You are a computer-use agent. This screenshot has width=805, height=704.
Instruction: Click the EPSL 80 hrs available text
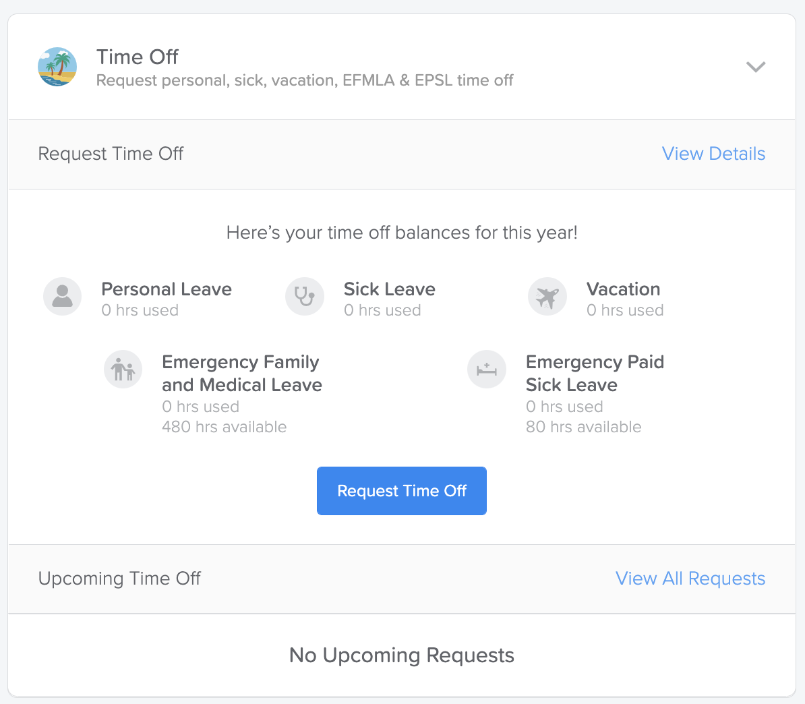[583, 427]
